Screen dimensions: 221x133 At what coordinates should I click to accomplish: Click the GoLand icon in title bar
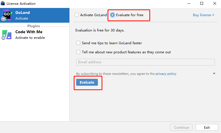[3, 4]
